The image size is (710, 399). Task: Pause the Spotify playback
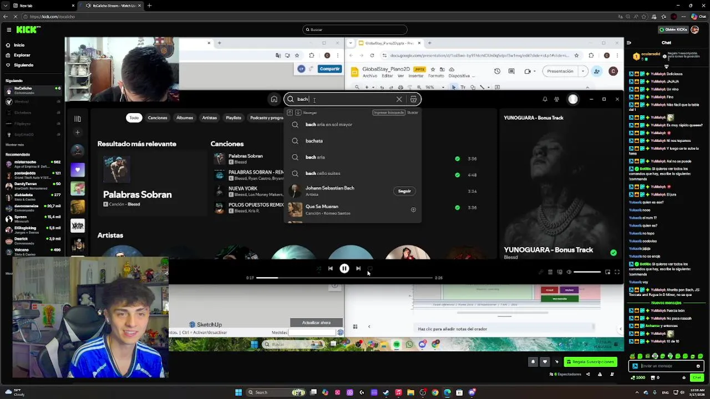[344, 268]
